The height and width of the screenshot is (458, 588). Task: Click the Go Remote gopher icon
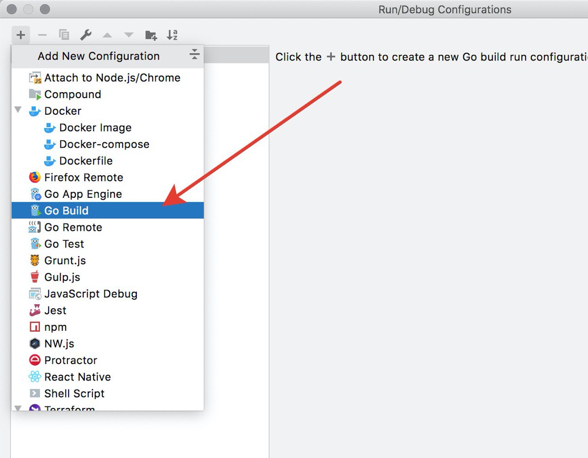tap(35, 227)
